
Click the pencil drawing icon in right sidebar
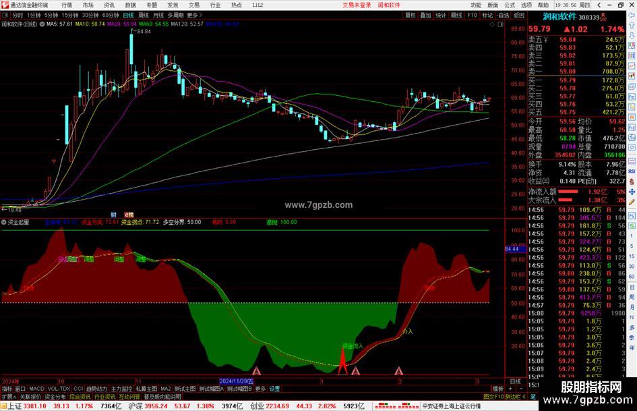pyautogui.click(x=632, y=202)
